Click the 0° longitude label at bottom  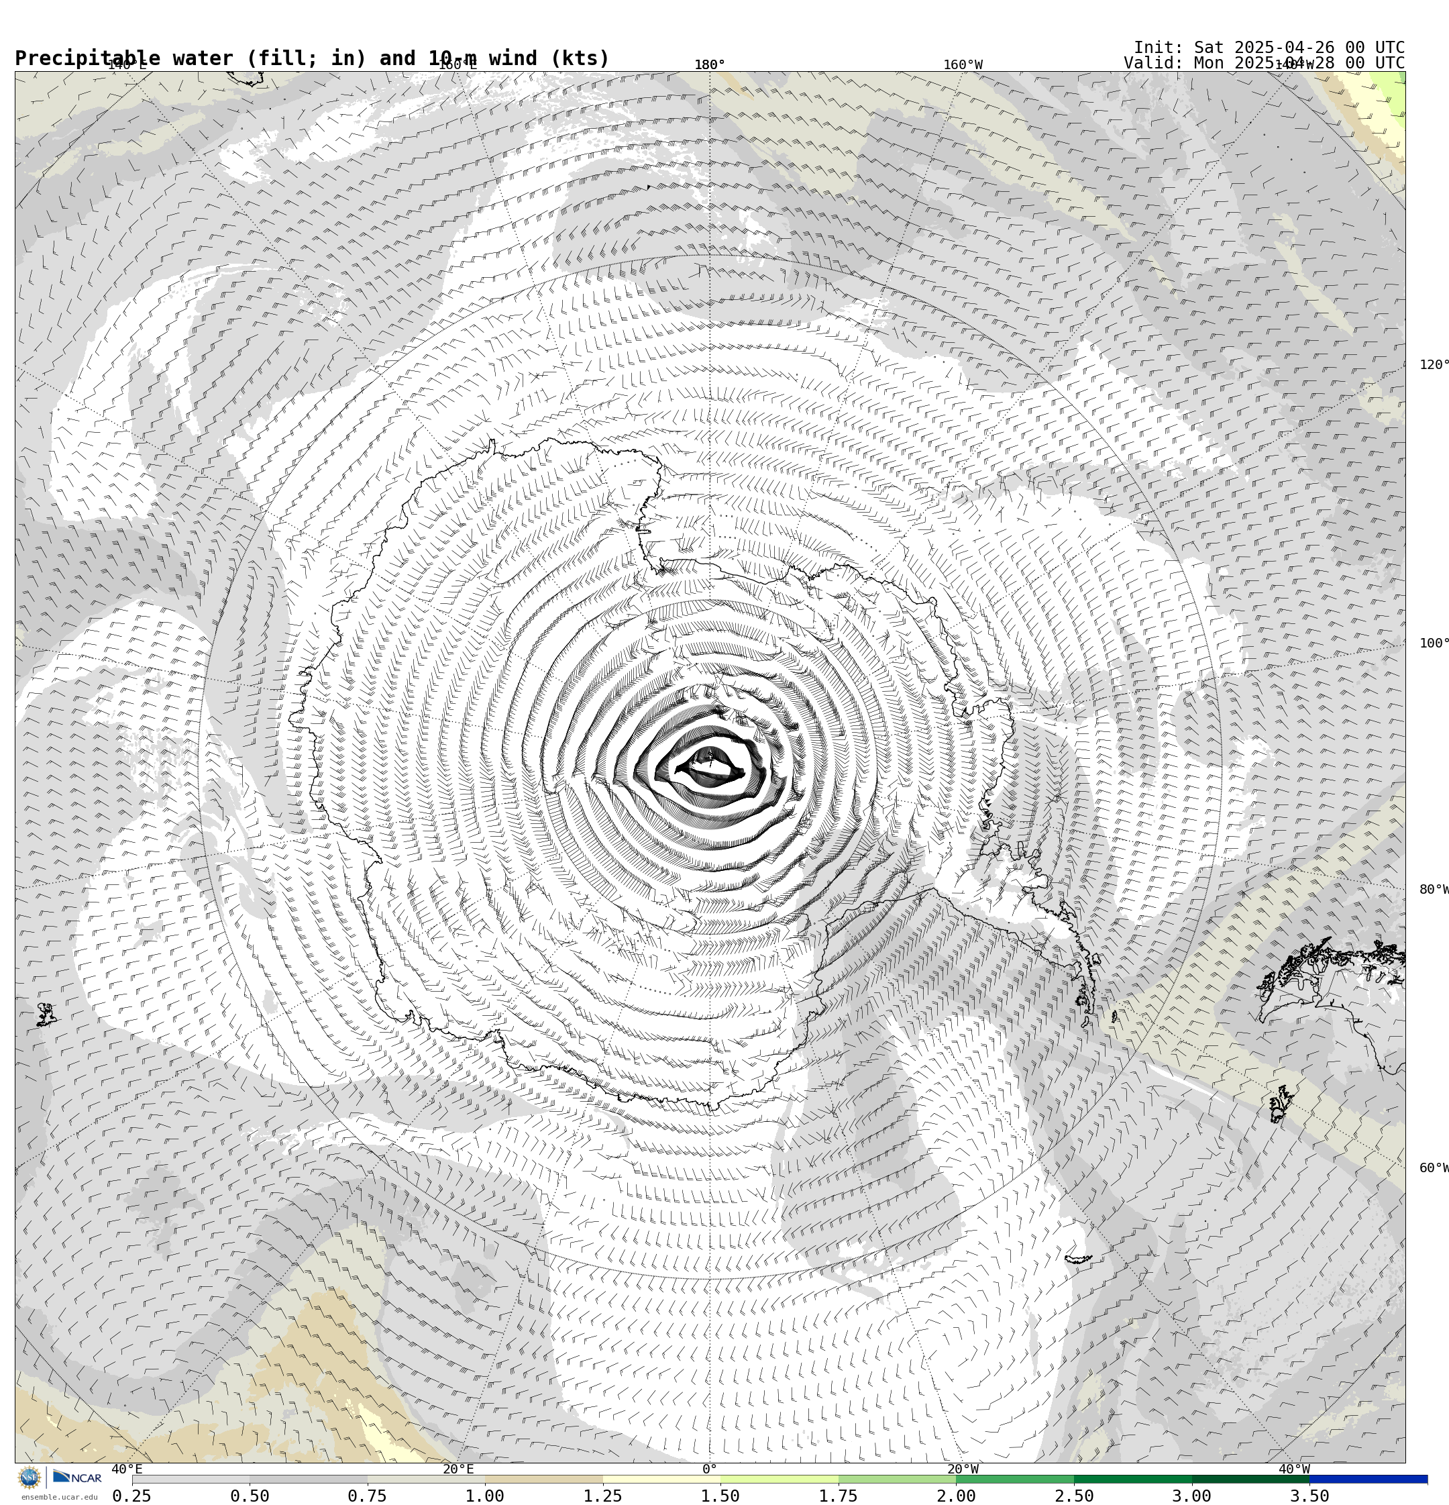coord(710,1469)
